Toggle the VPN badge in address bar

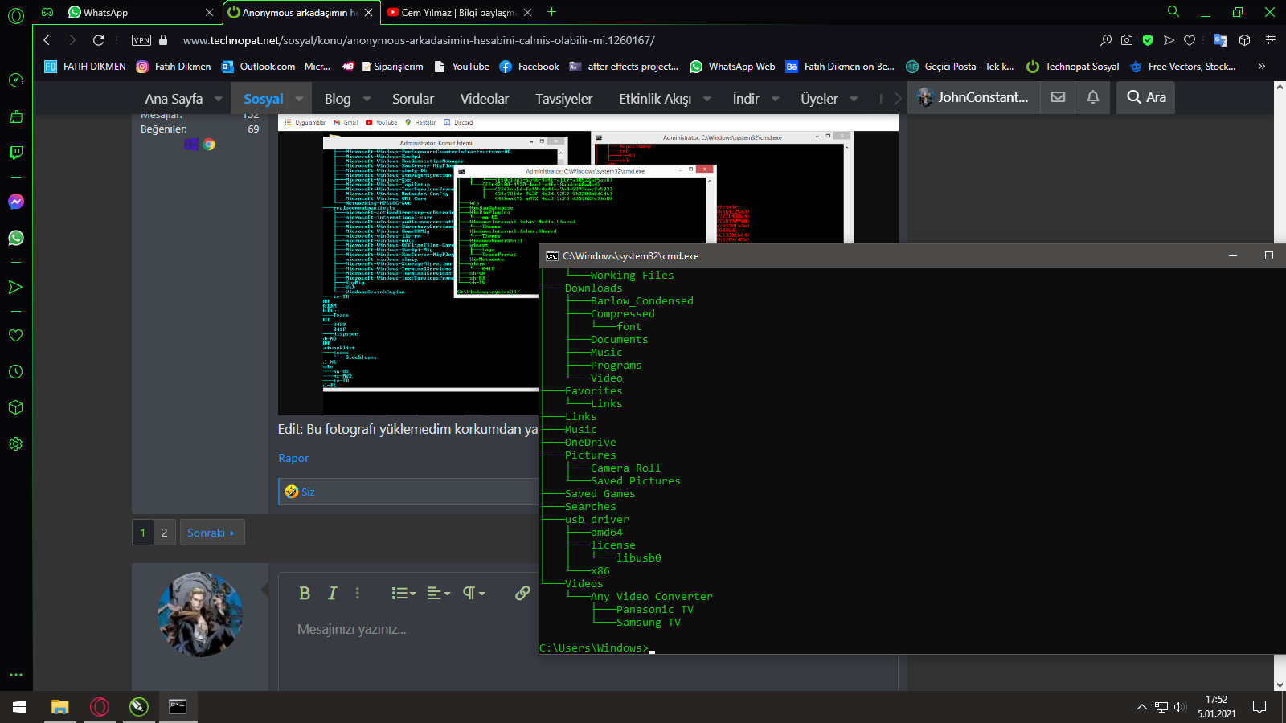[141, 40]
